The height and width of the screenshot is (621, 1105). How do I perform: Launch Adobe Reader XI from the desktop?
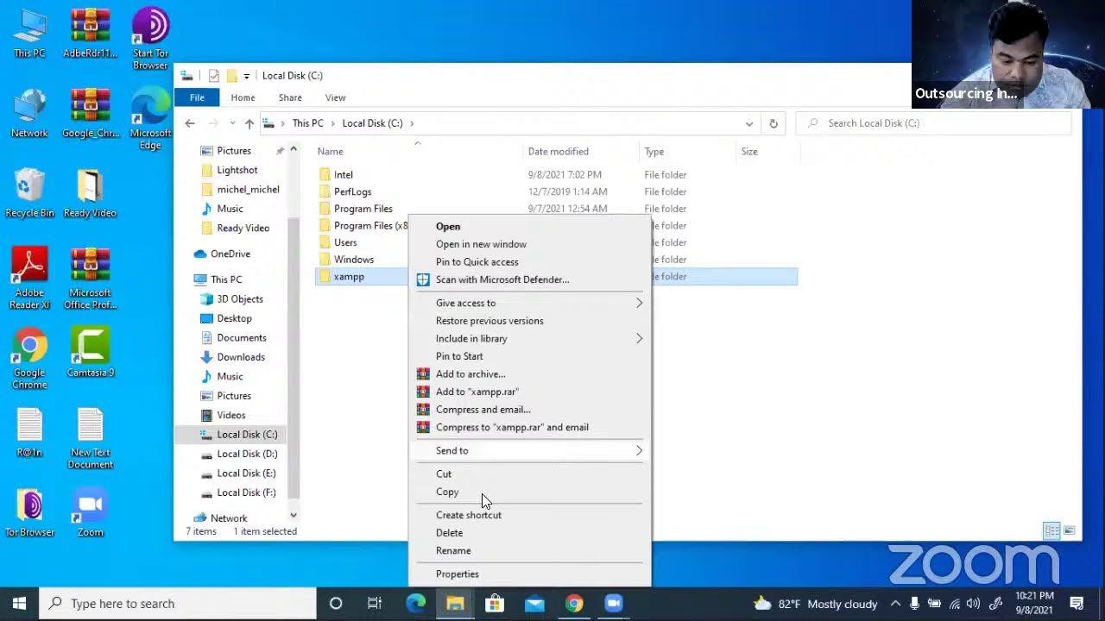tap(29, 278)
